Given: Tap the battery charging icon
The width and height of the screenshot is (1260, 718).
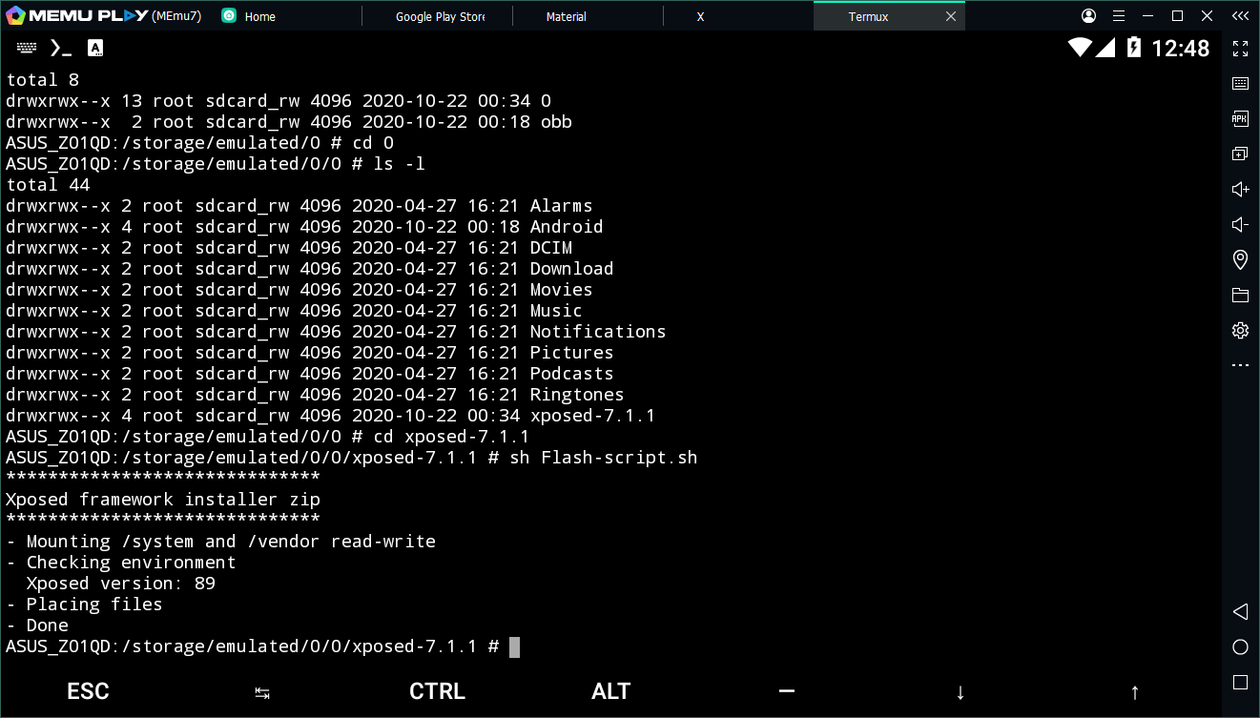Looking at the screenshot, I should [1133, 47].
